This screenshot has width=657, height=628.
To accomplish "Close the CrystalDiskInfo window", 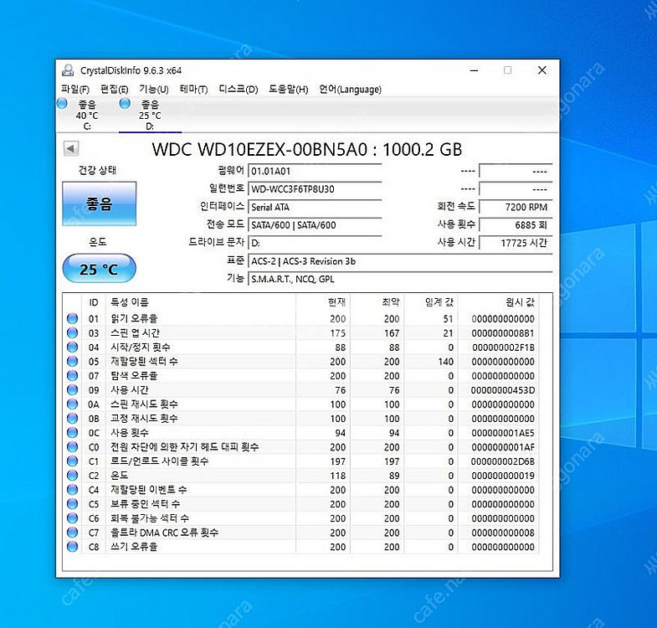I will 542,70.
